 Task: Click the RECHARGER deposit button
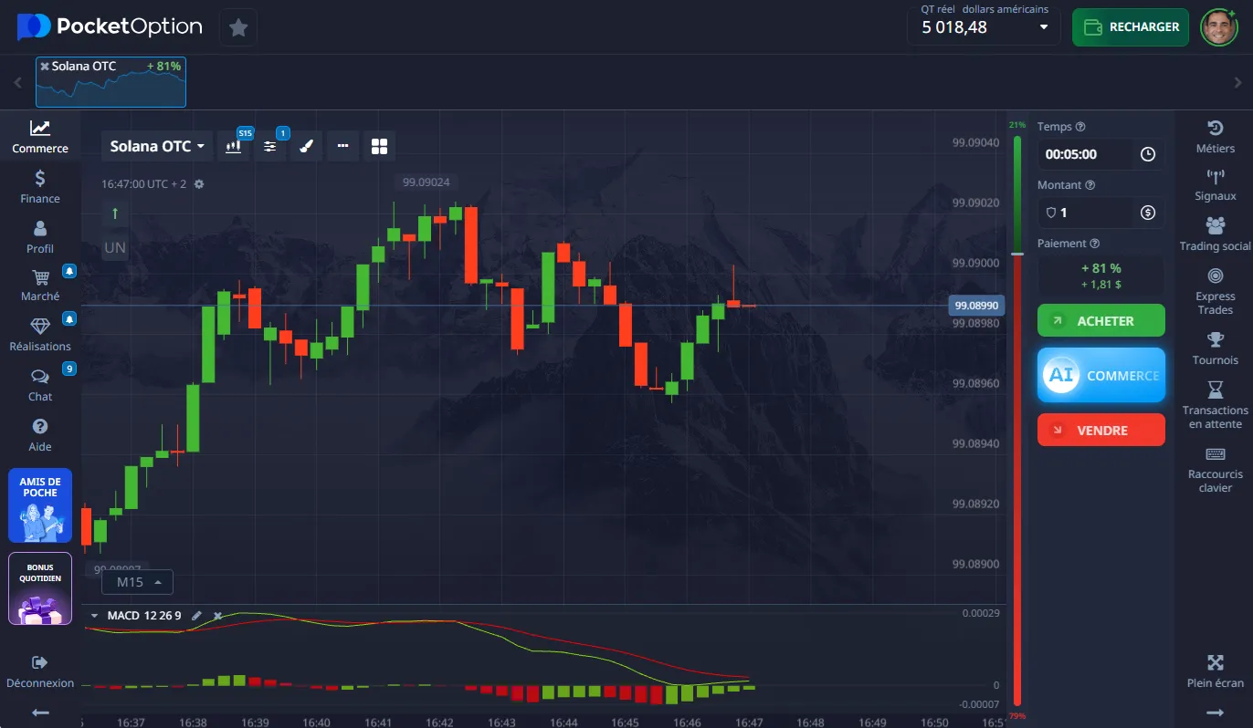[1131, 27]
